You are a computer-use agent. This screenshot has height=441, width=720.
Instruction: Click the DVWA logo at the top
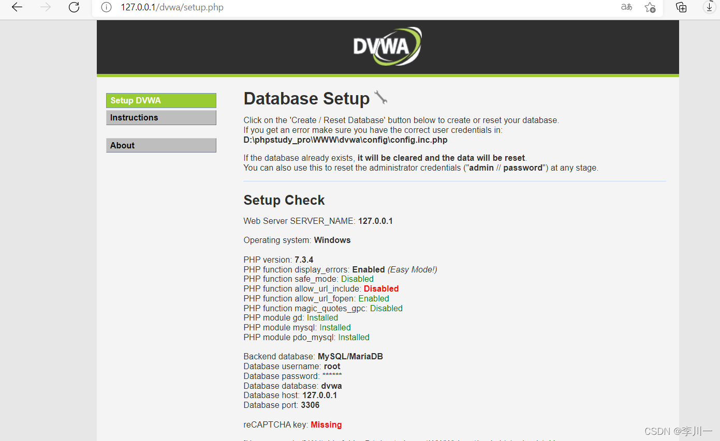pyautogui.click(x=387, y=45)
